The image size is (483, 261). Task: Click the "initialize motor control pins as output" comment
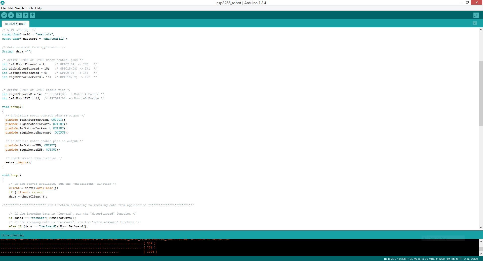click(45, 115)
